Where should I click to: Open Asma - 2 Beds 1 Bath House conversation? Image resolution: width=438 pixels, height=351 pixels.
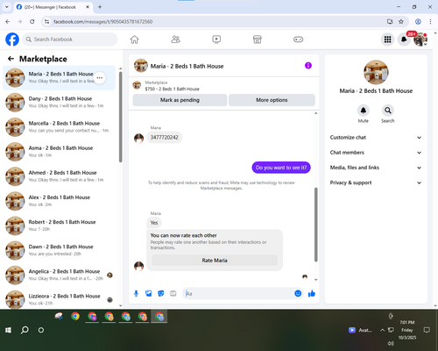[59, 152]
